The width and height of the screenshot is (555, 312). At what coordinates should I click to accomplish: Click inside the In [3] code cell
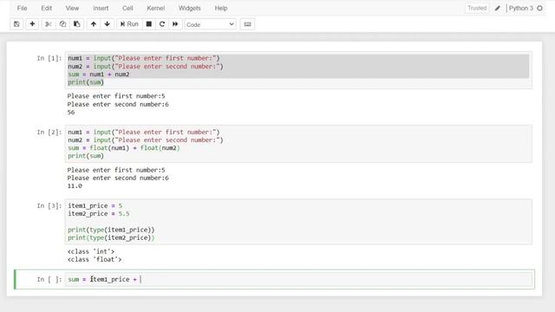click(x=298, y=222)
